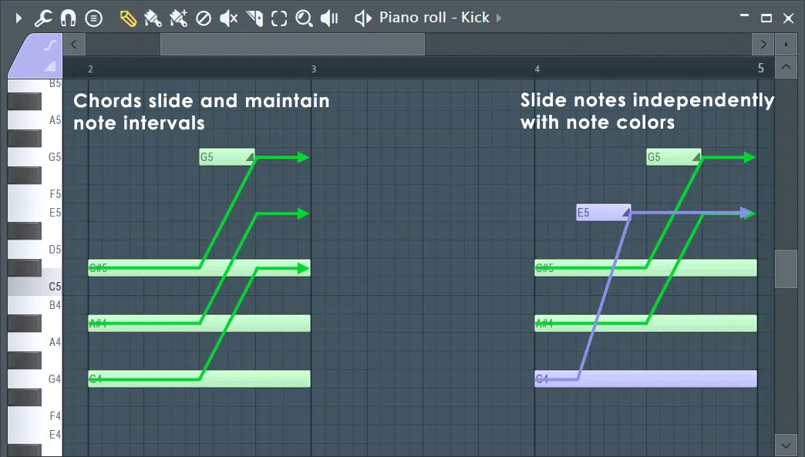
Task: Click the vertical scroll up arrow
Action: (786, 67)
